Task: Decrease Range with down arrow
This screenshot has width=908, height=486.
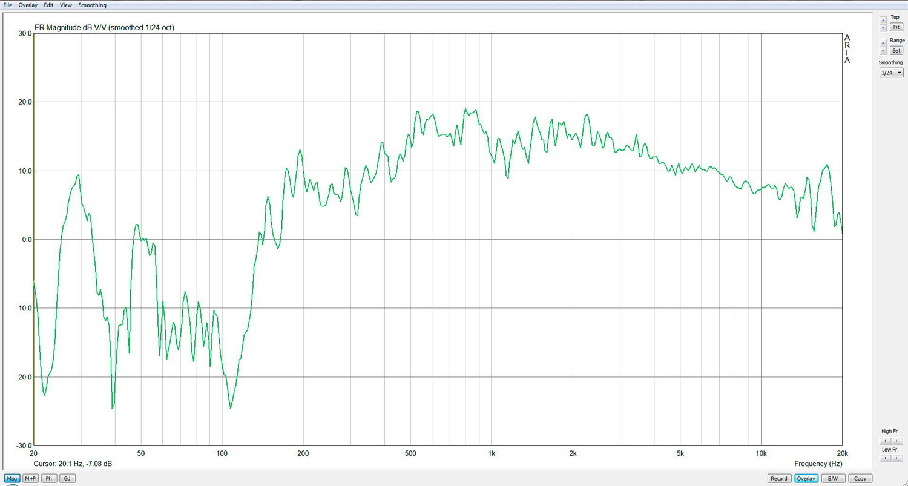Action: pyautogui.click(x=883, y=51)
